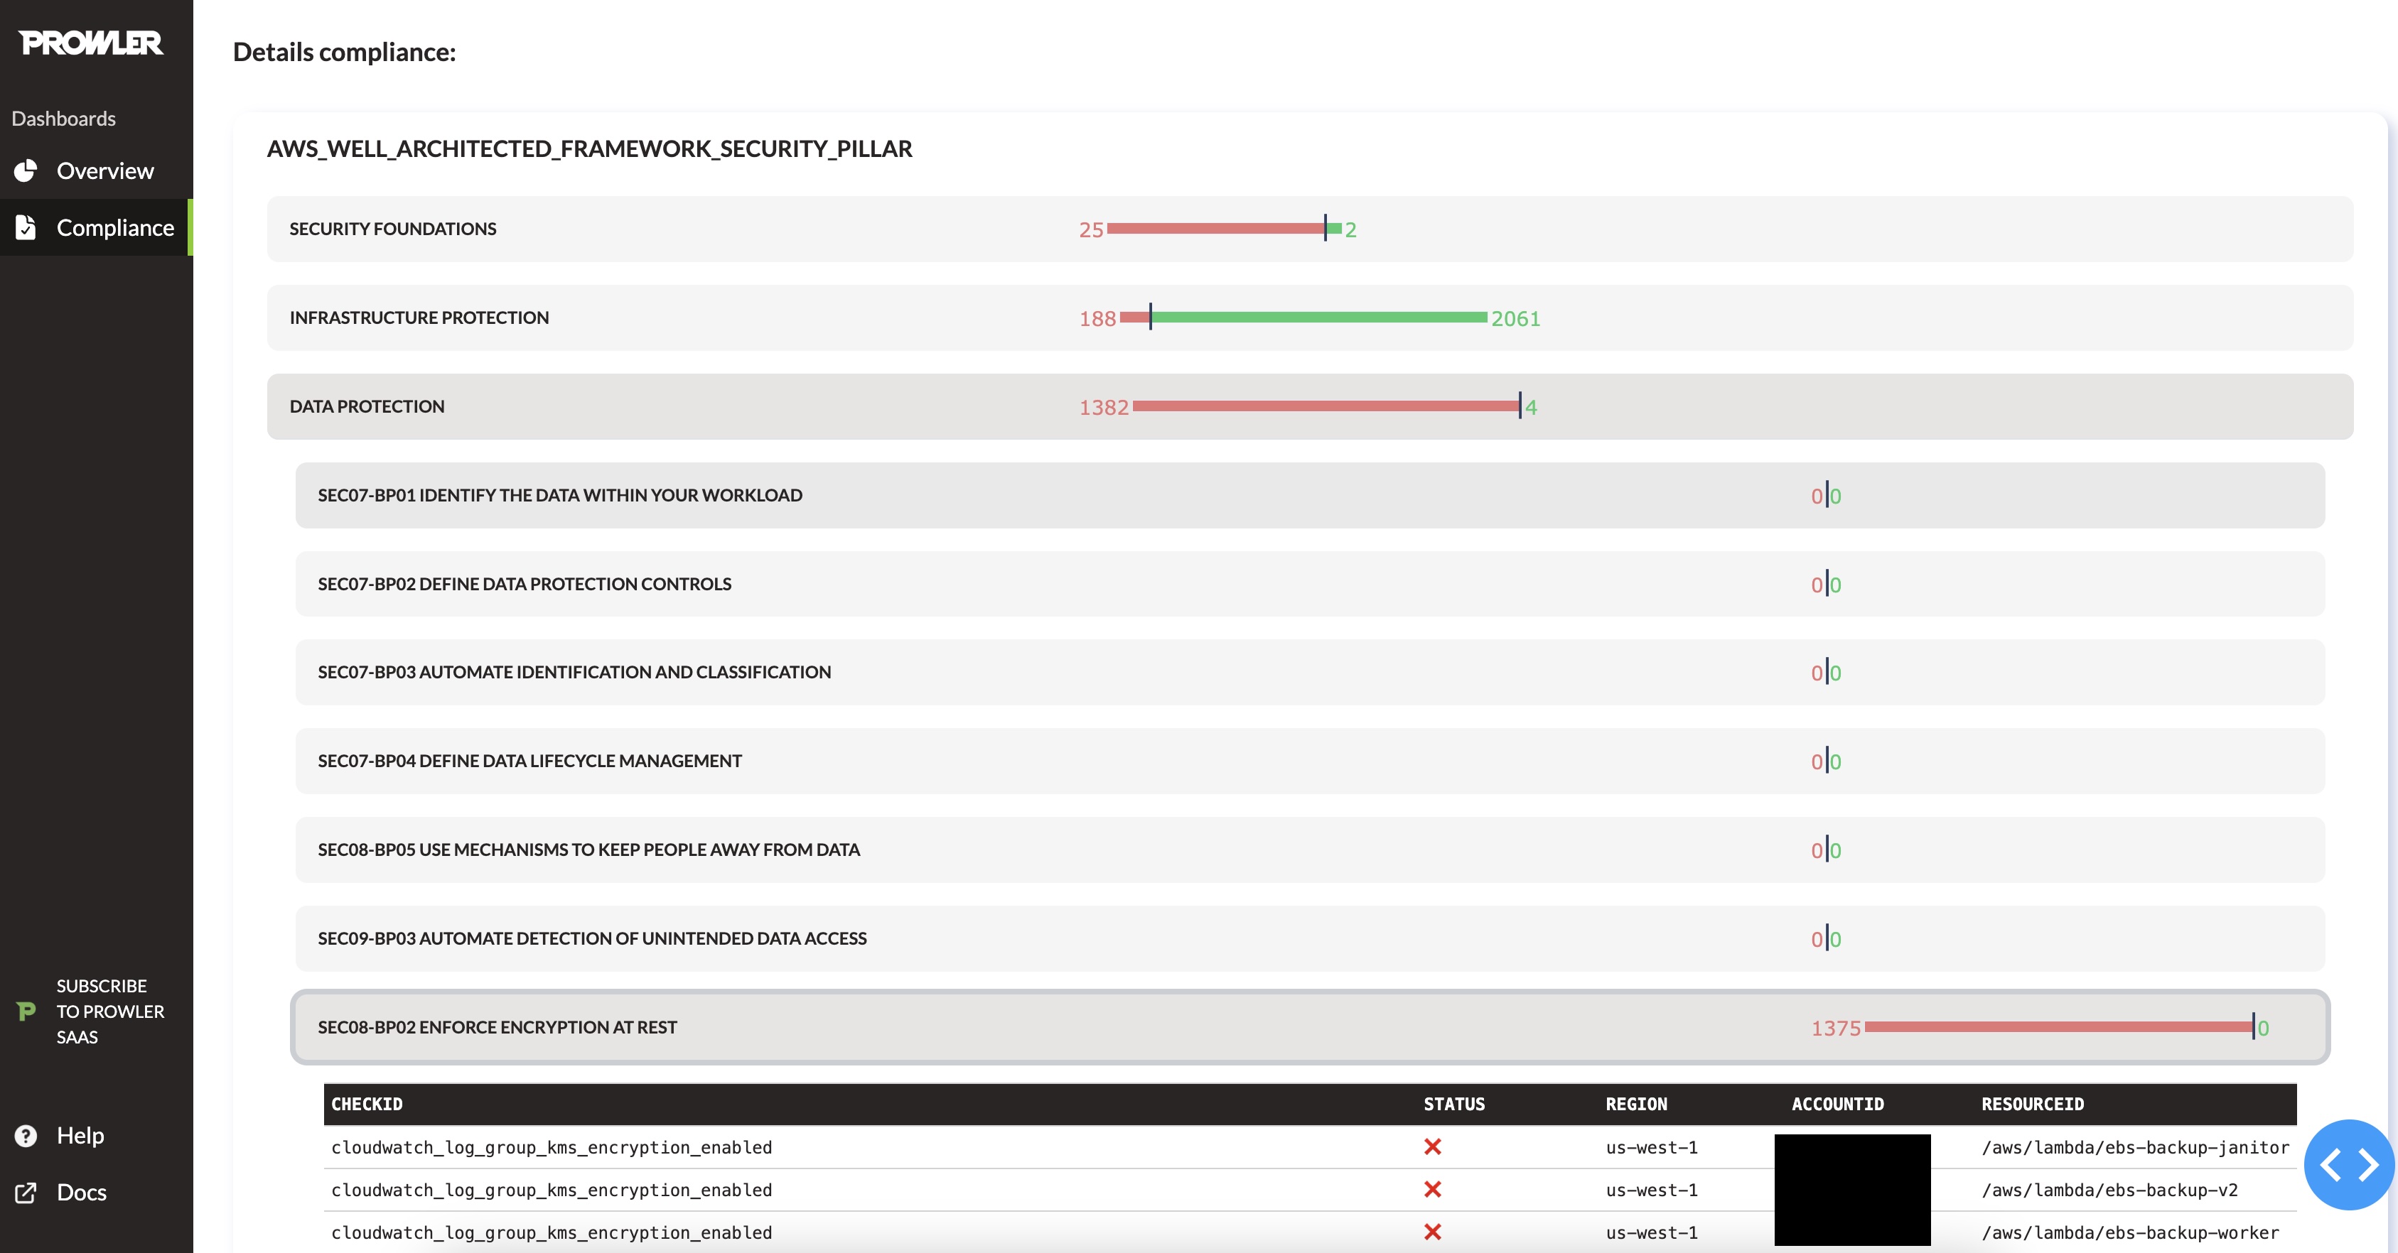Click the /aws/lambda/ebs-backup-janitor resource cell
This screenshot has width=2398, height=1253.
(x=2134, y=1148)
